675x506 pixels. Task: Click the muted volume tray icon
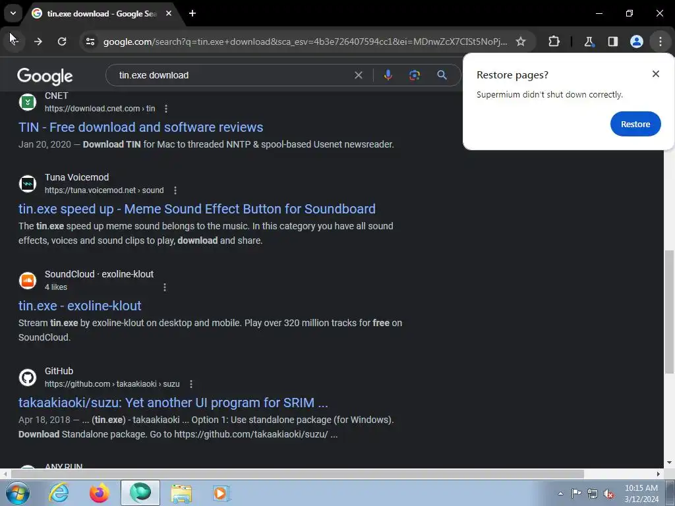click(608, 493)
